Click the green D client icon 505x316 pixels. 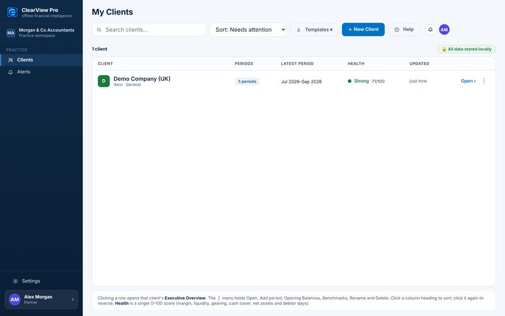click(x=104, y=82)
